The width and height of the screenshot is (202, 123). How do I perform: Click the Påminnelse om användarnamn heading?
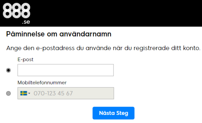click(x=59, y=34)
